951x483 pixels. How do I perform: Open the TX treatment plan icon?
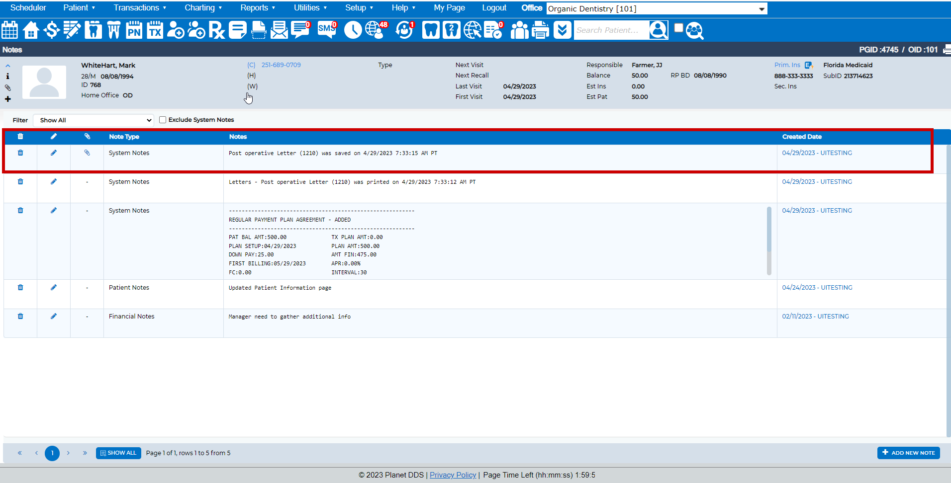pyautogui.click(x=155, y=30)
